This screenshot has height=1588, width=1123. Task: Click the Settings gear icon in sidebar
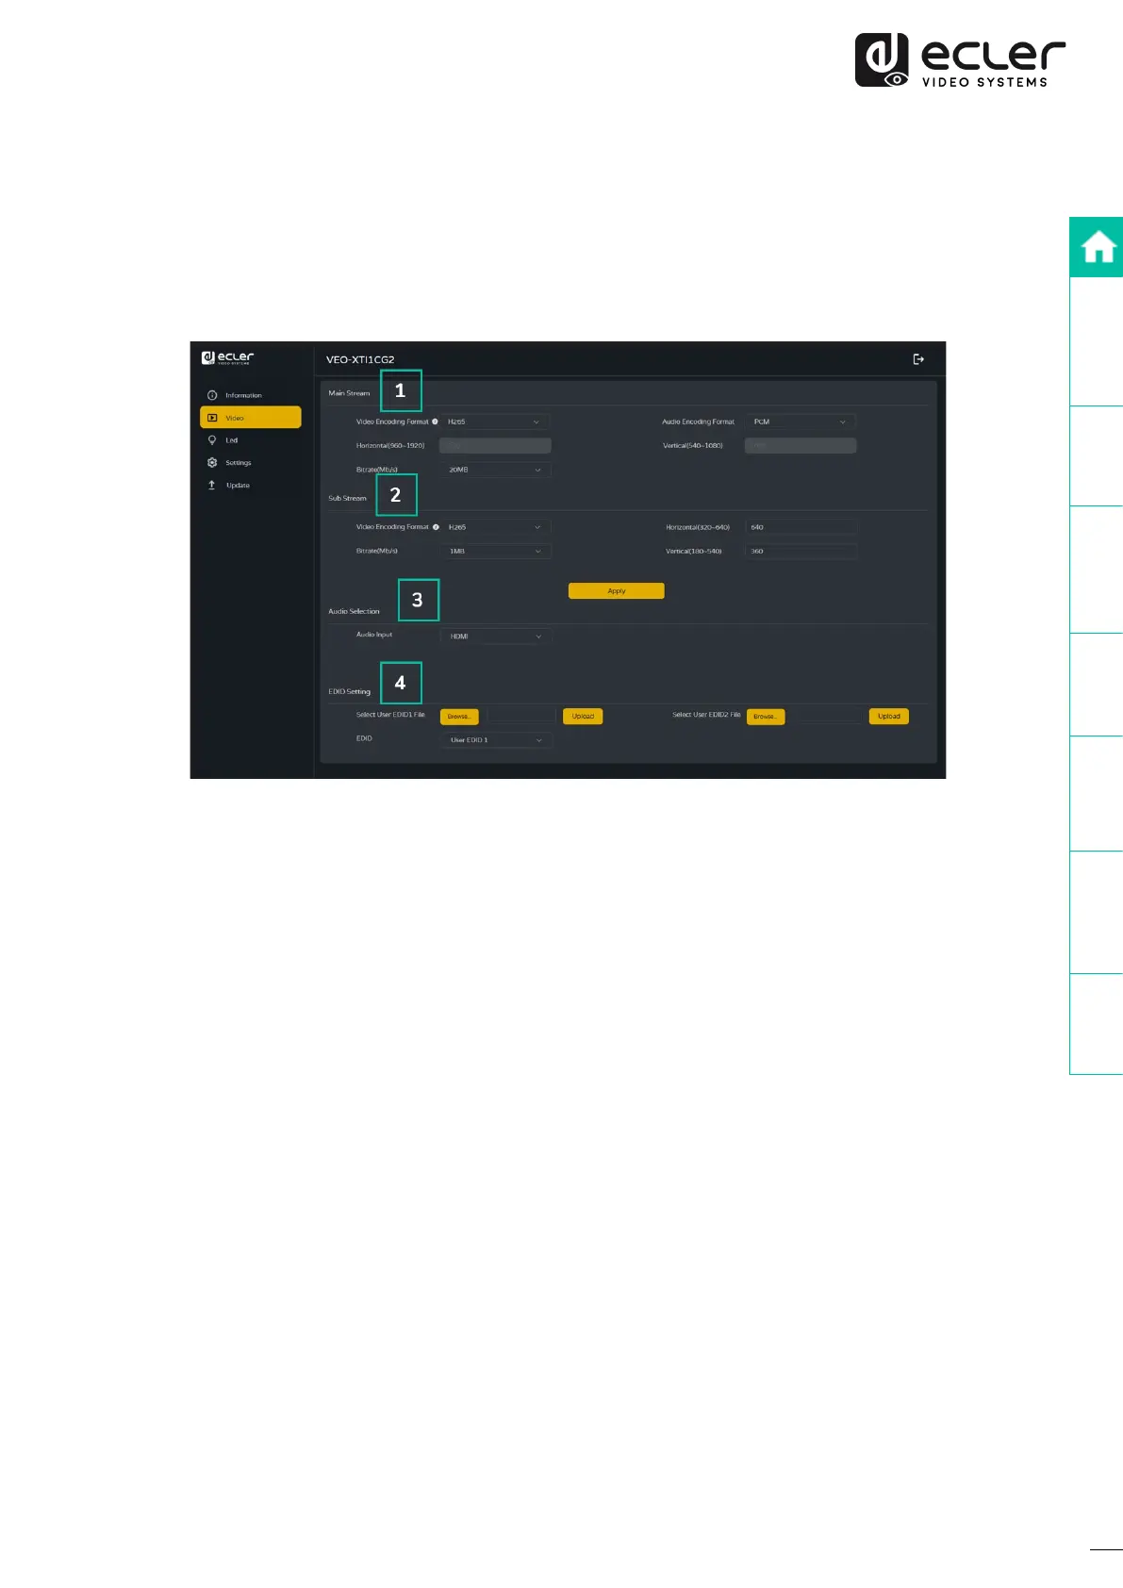point(212,463)
